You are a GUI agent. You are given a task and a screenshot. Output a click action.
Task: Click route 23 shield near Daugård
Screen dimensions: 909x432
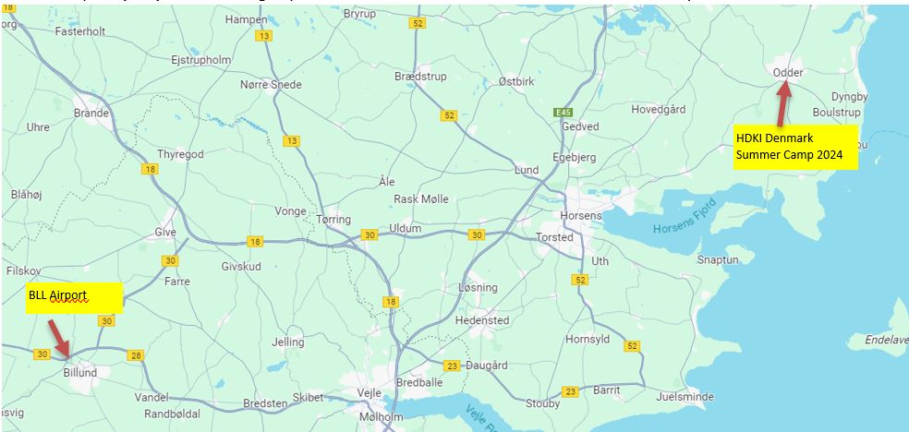[x=452, y=366]
